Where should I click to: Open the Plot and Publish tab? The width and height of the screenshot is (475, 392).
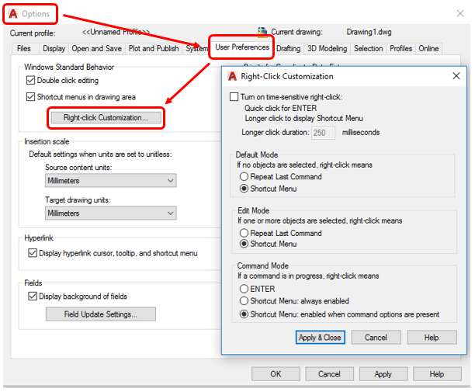154,48
